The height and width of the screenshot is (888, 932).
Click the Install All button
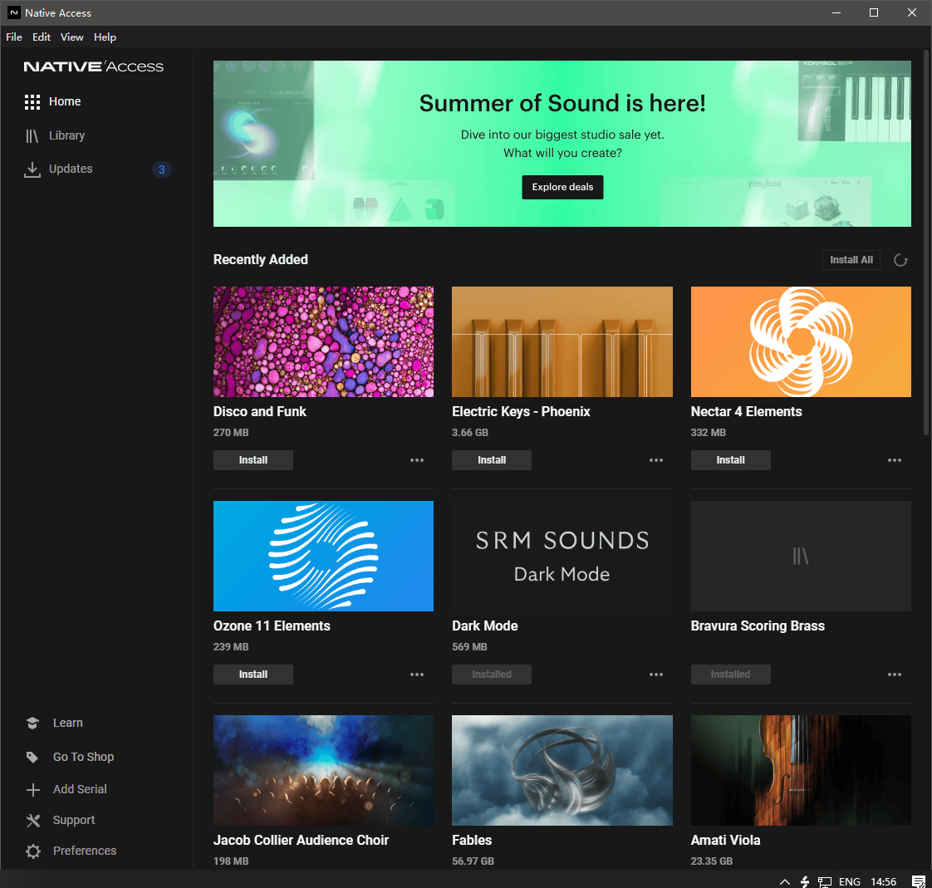[851, 260]
